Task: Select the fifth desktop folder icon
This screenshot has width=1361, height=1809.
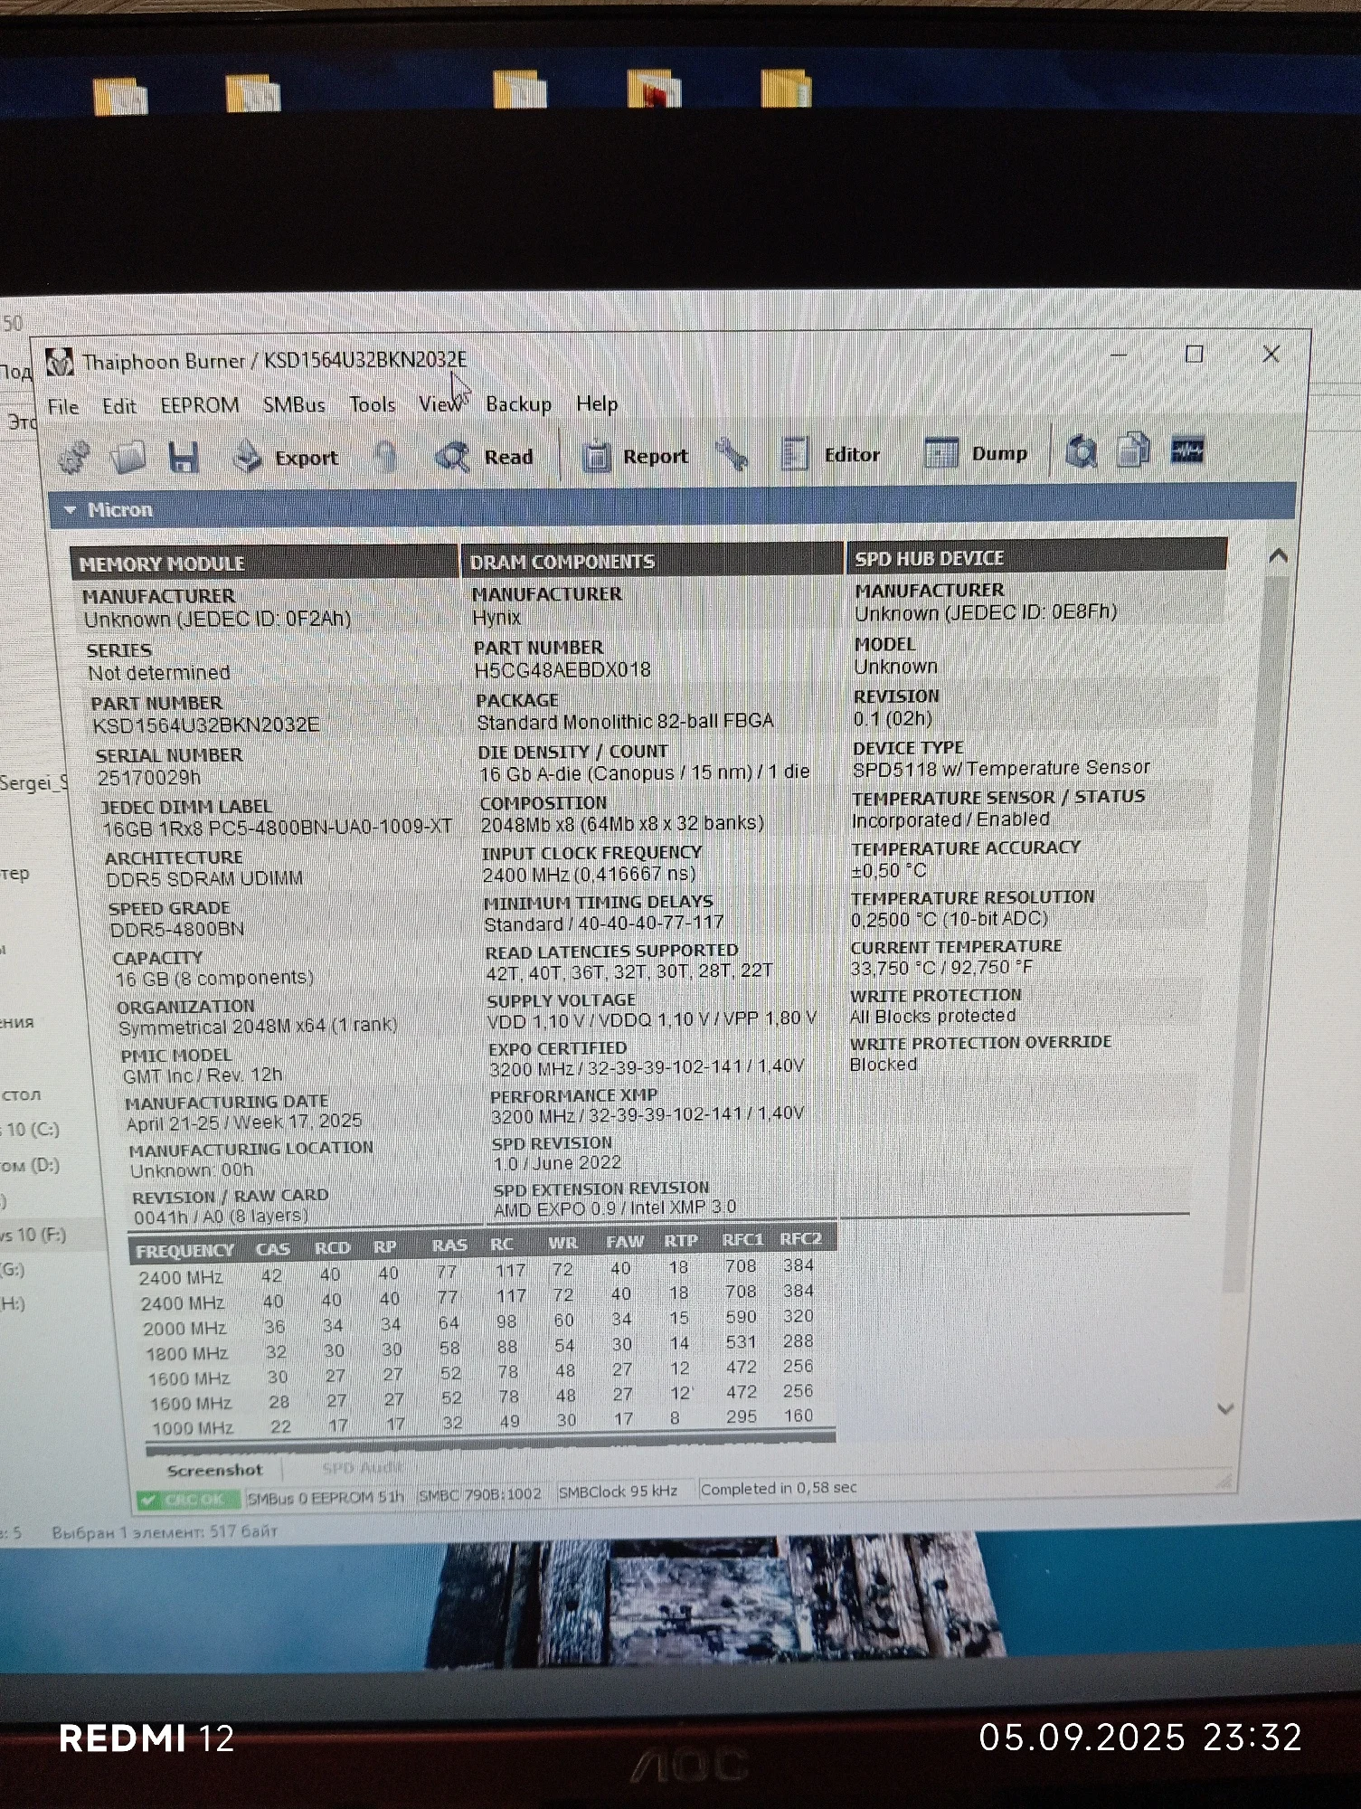Action: click(x=787, y=88)
